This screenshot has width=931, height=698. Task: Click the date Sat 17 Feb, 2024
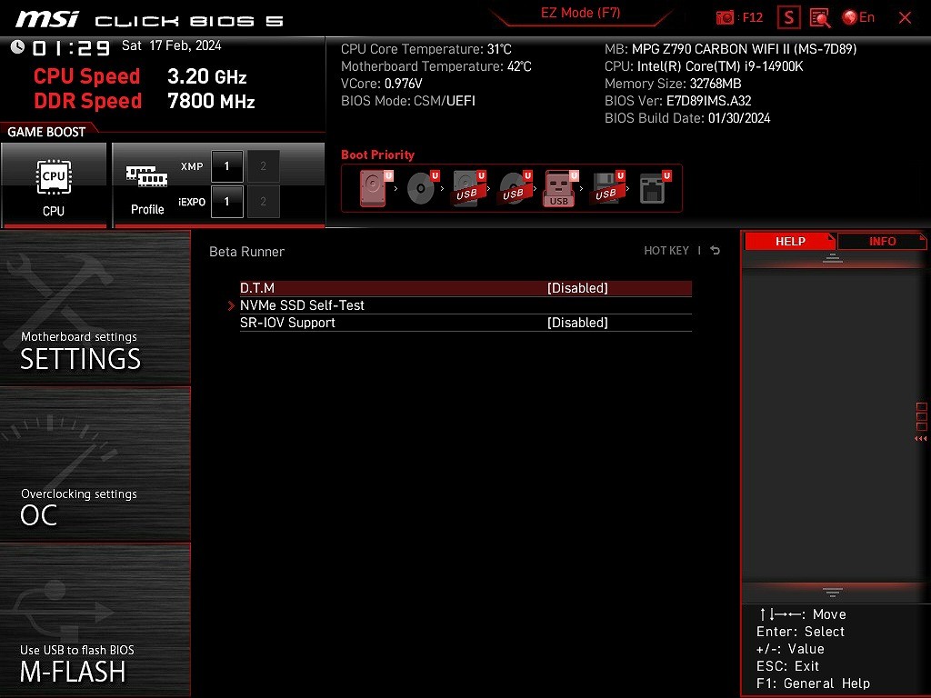click(171, 45)
